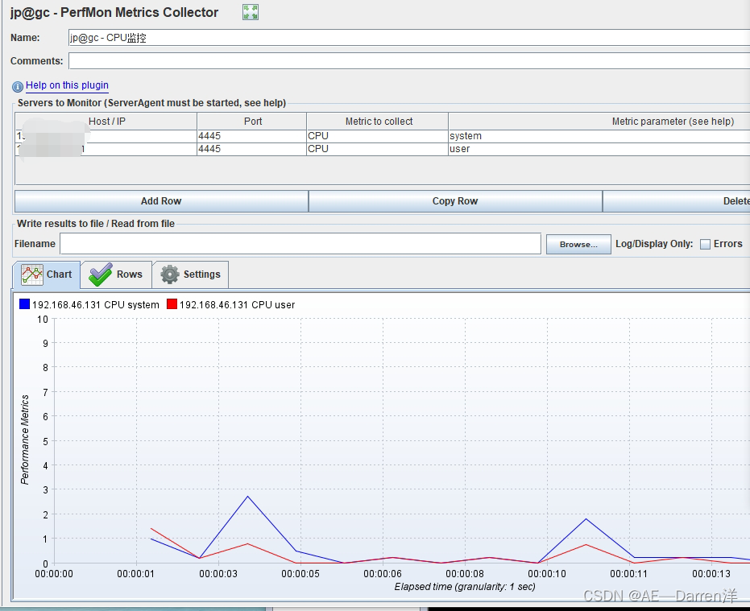Click the Metric parameter column header
The width and height of the screenshot is (750, 611).
599,122
